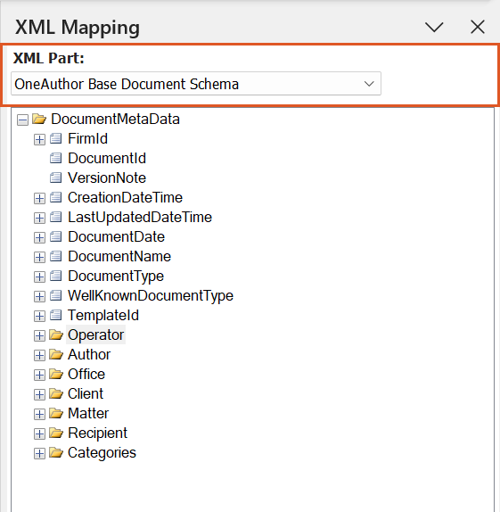Select the DocumentId tree label
Viewport: 500px width, 512px height.
[x=107, y=158]
